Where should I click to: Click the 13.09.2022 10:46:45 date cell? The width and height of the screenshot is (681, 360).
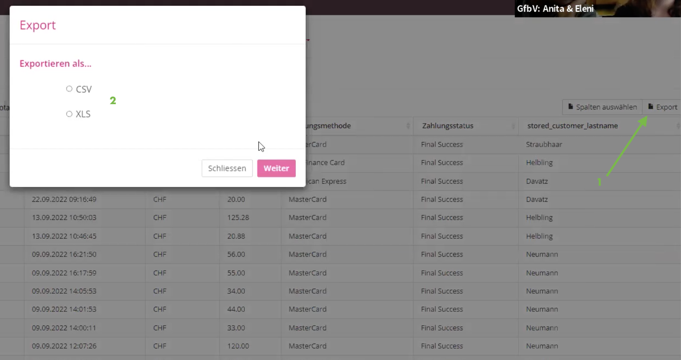(64, 236)
